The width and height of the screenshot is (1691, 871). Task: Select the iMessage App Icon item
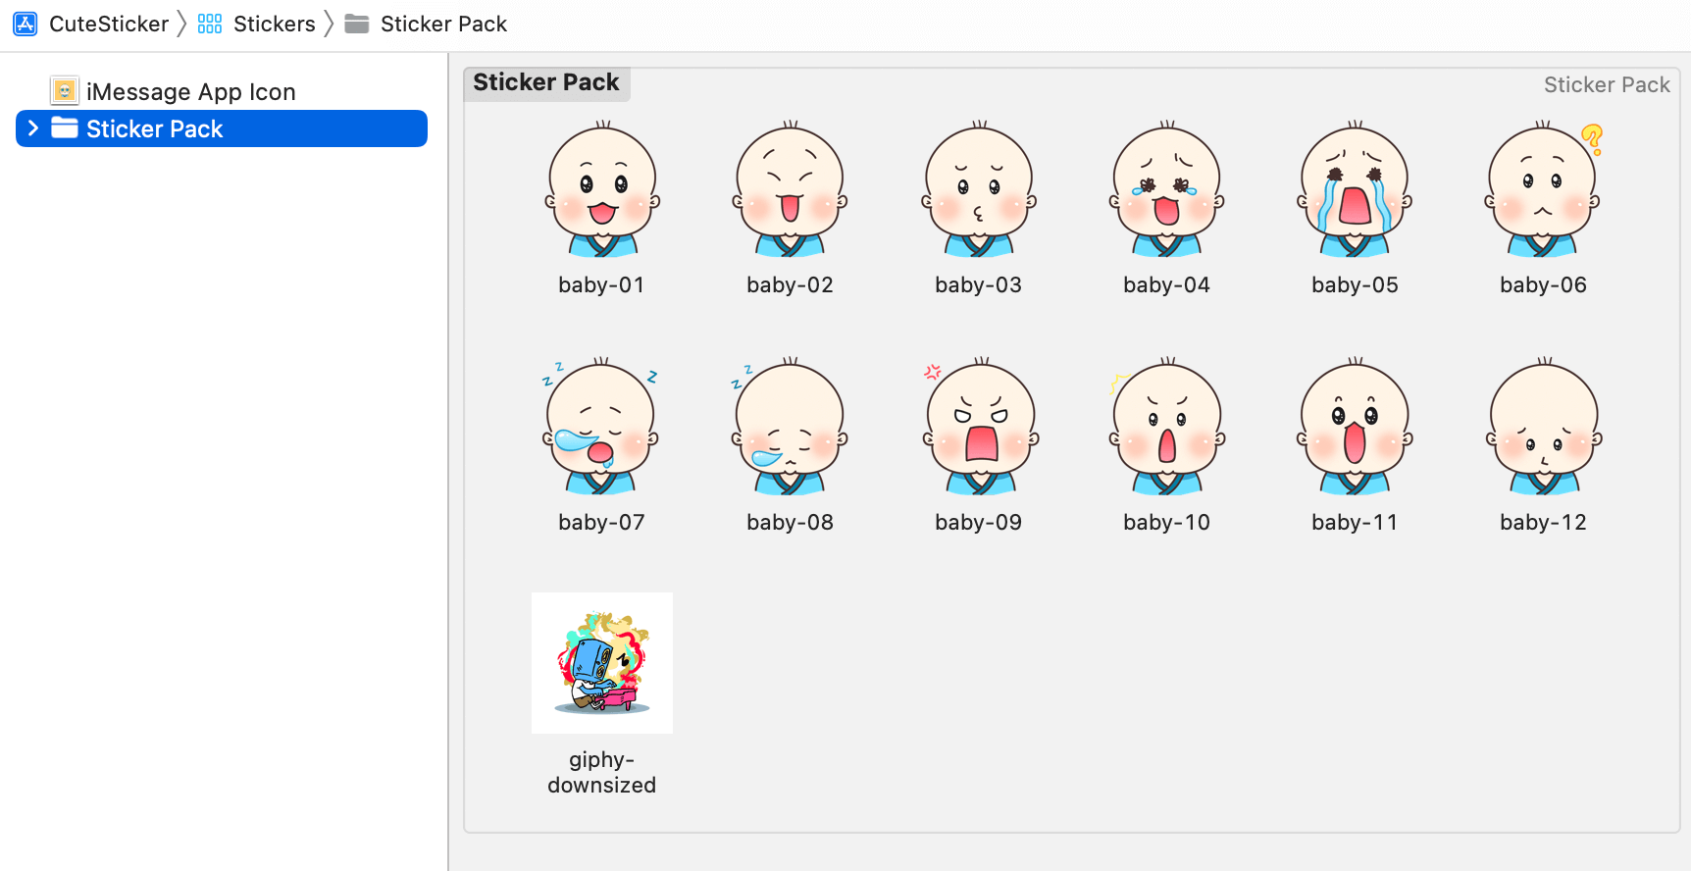(190, 91)
